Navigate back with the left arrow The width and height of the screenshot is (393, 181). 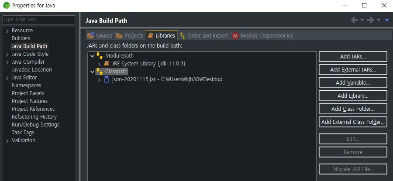354,20
